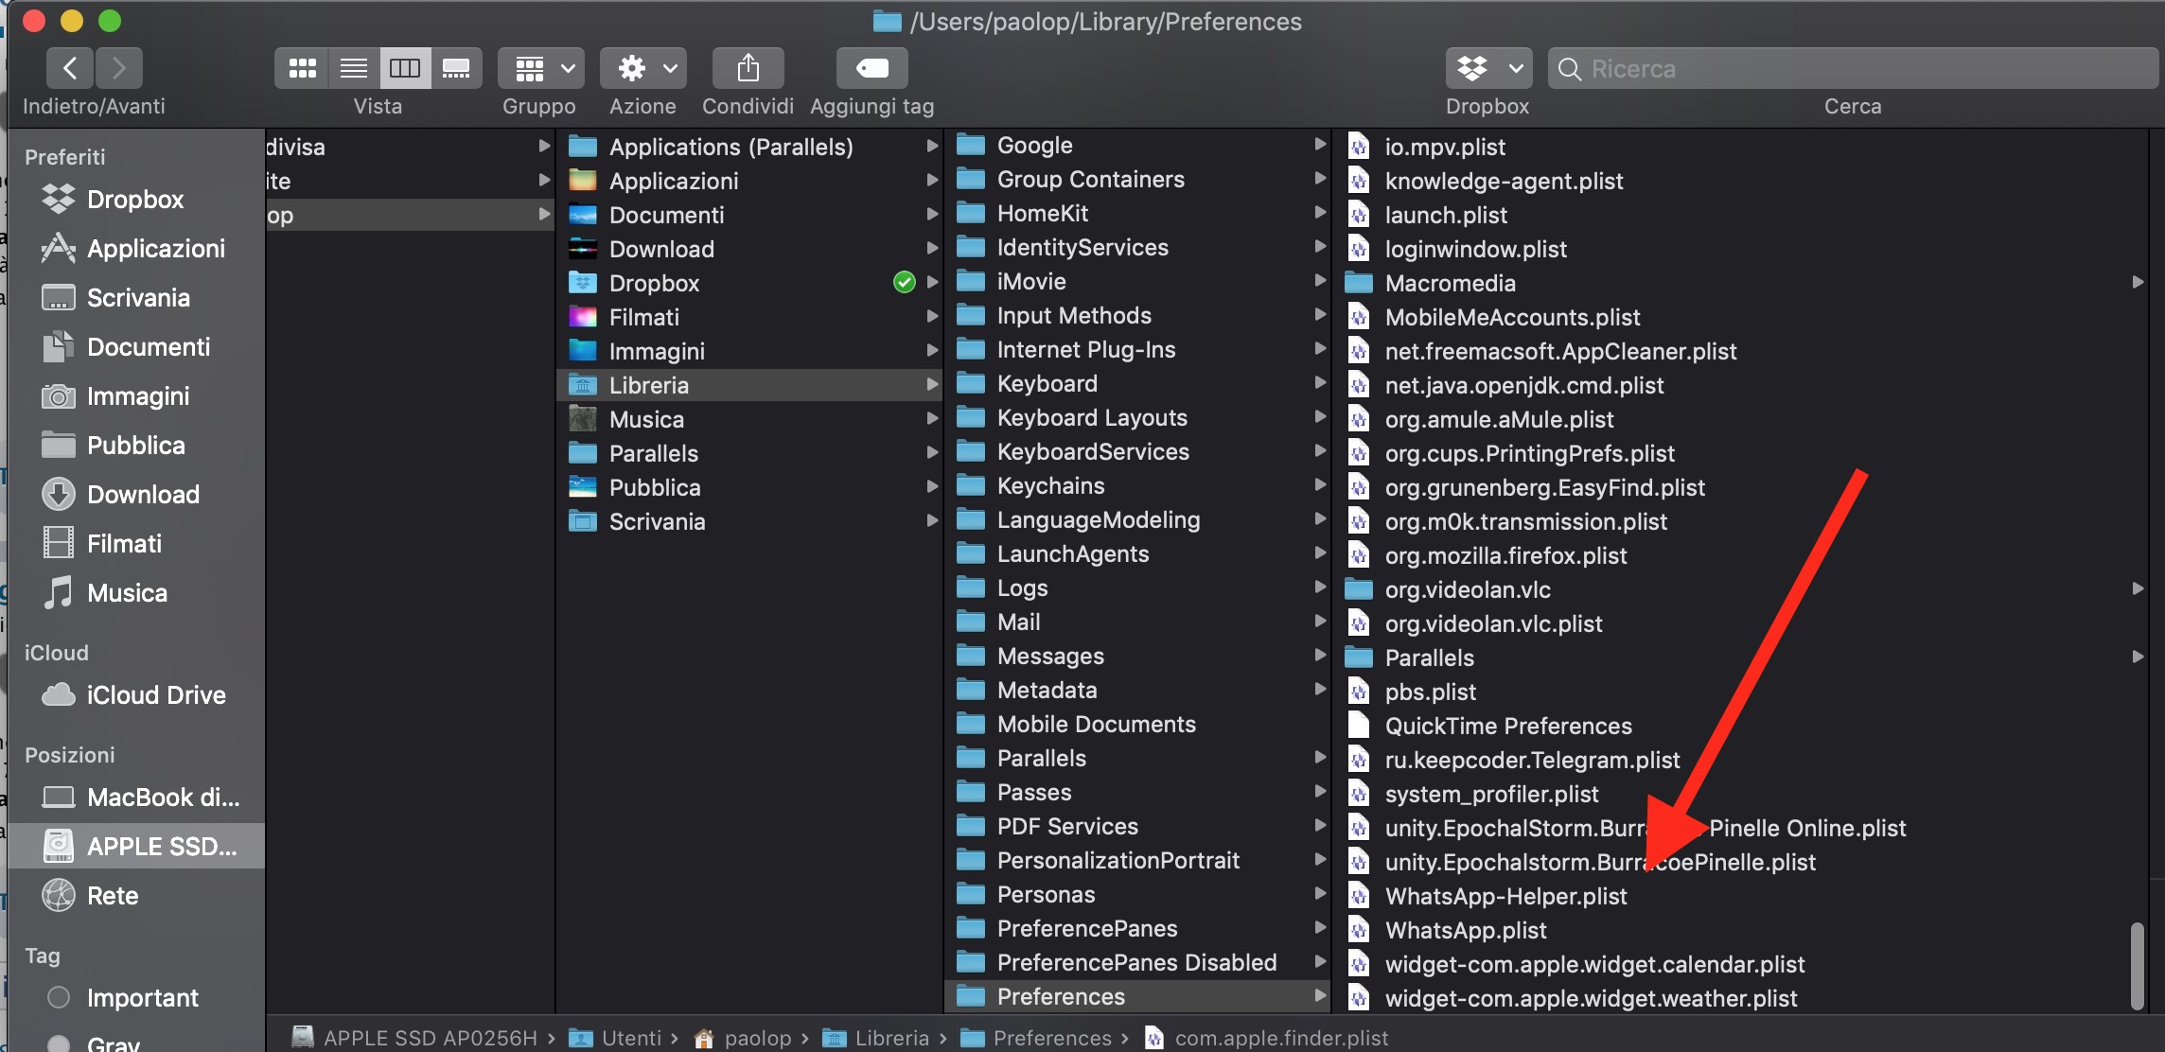This screenshot has width=2165, height=1052.
Task: Open the Mobile Documents folder
Action: point(1138,724)
